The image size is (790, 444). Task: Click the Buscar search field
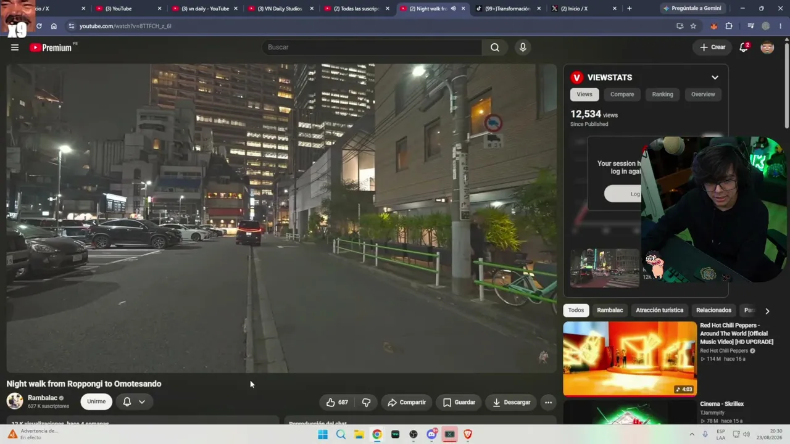pyautogui.click(x=372, y=47)
